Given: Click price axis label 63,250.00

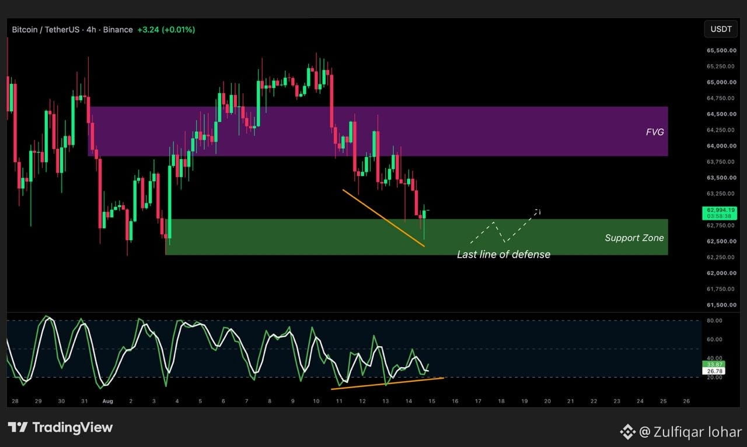Looking at the screenshot, I should 721,193.
